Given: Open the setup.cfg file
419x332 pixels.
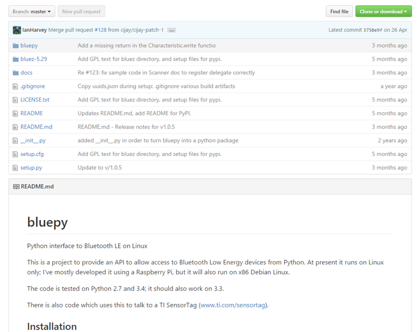Looking at the screenshot, I should (32, 154).
